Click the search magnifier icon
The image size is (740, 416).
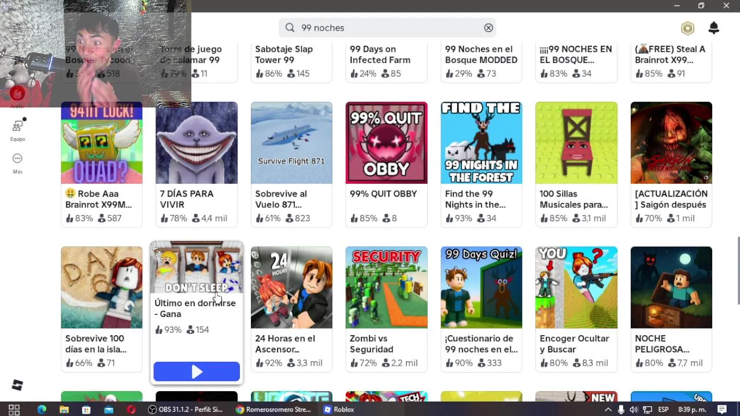tap(290, 28)
